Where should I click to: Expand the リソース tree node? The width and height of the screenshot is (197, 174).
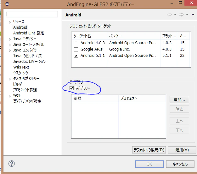point(10,22)
